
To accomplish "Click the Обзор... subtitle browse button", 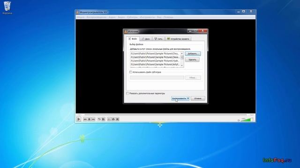I will (193, 77).
